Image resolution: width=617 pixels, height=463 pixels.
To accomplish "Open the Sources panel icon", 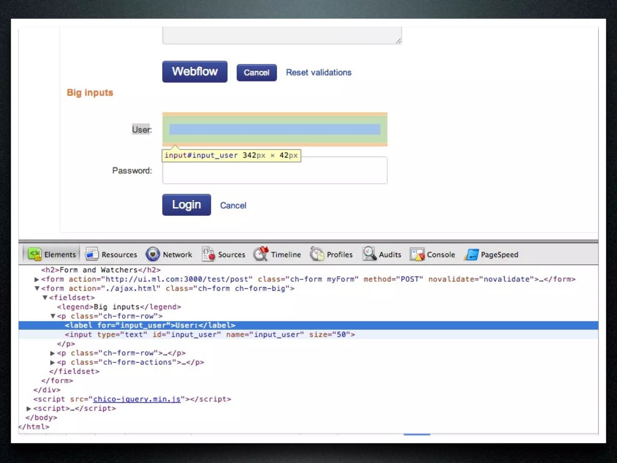I will [x=208, y=254].
